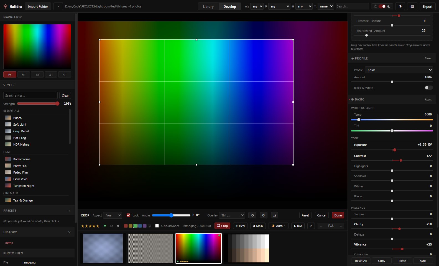Open the Mask tool
This screenshot has width=439, height=266.
click(x=258, y=226)
